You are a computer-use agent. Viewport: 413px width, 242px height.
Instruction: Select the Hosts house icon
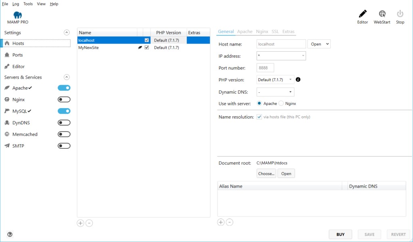click(7, 43)
